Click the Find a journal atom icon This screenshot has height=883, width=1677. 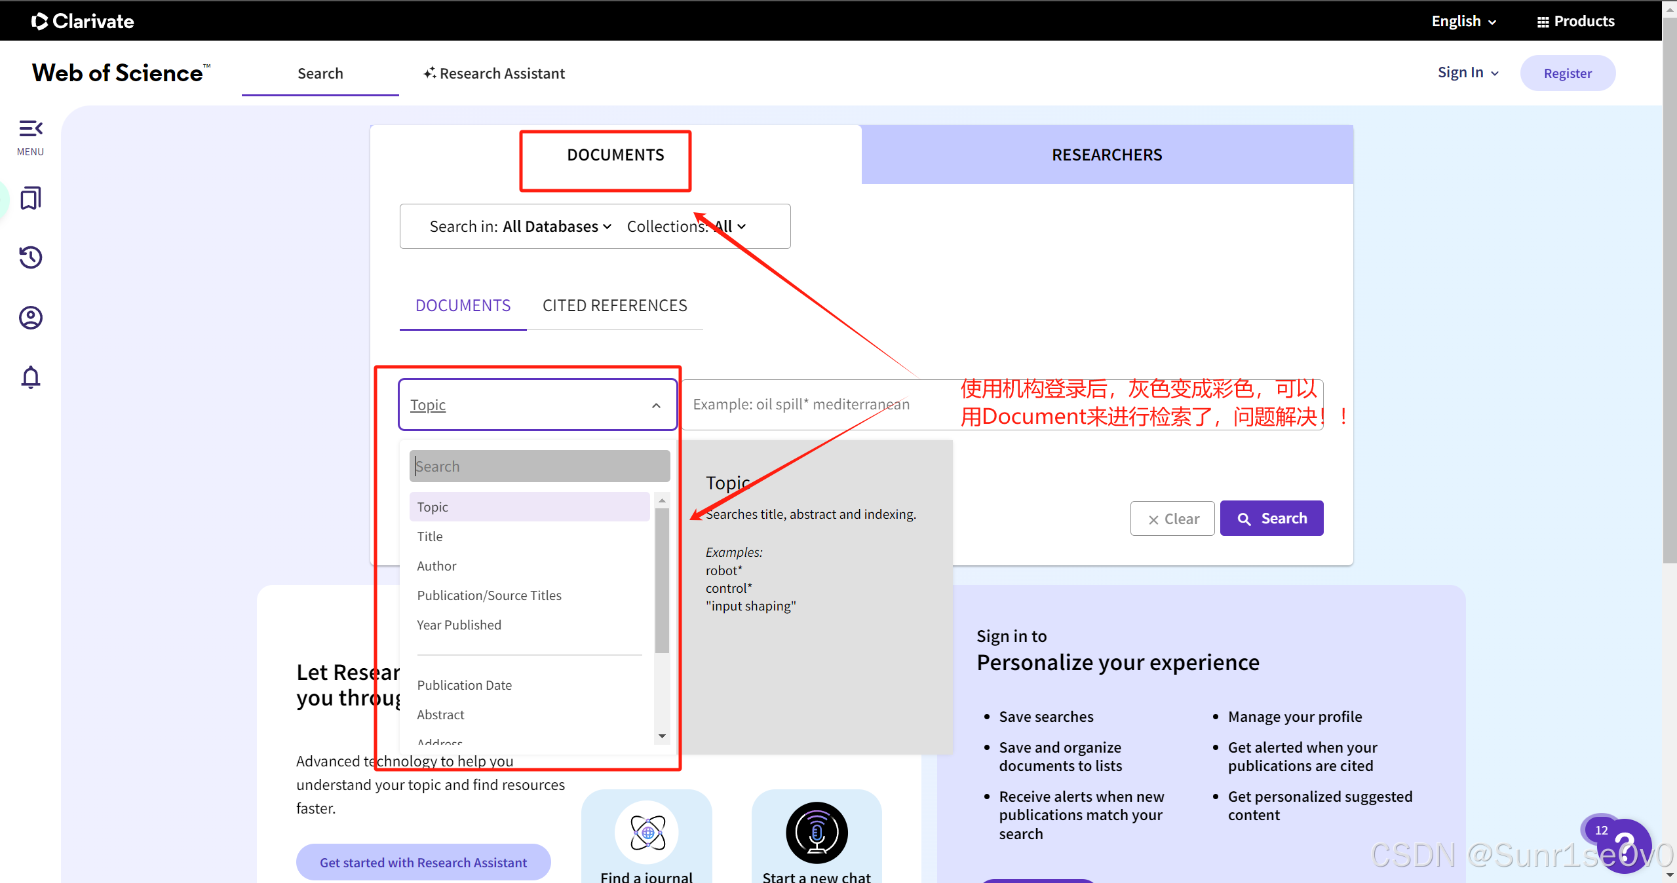647,833
